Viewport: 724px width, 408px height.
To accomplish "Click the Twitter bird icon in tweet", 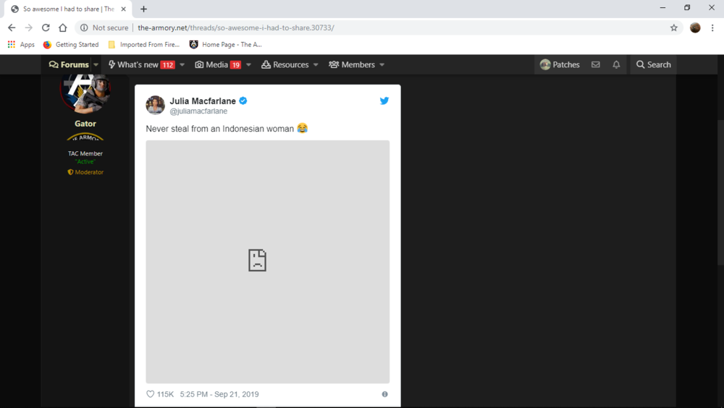I will click(x=384, y=101).
